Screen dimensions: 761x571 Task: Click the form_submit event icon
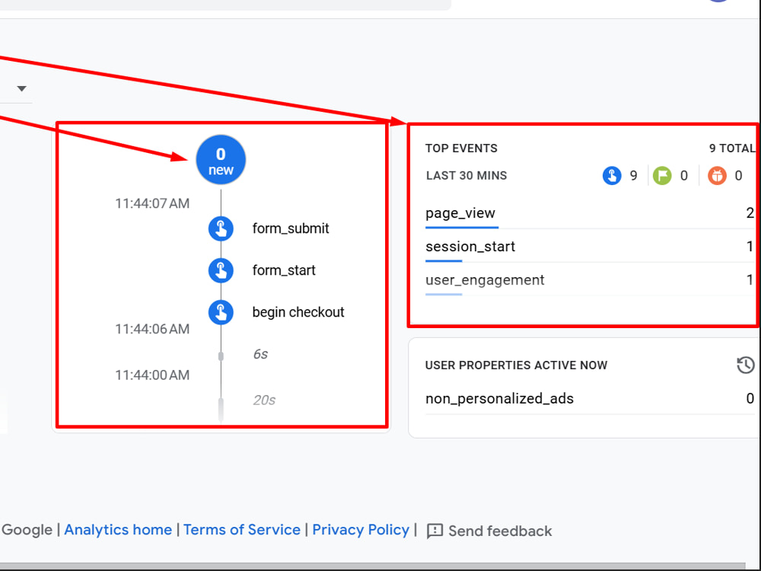pos(221,228)
